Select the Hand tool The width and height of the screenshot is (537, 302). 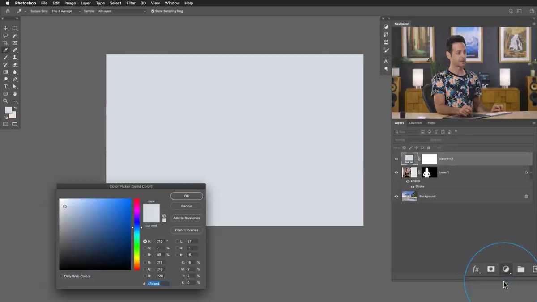pos(15,94)
